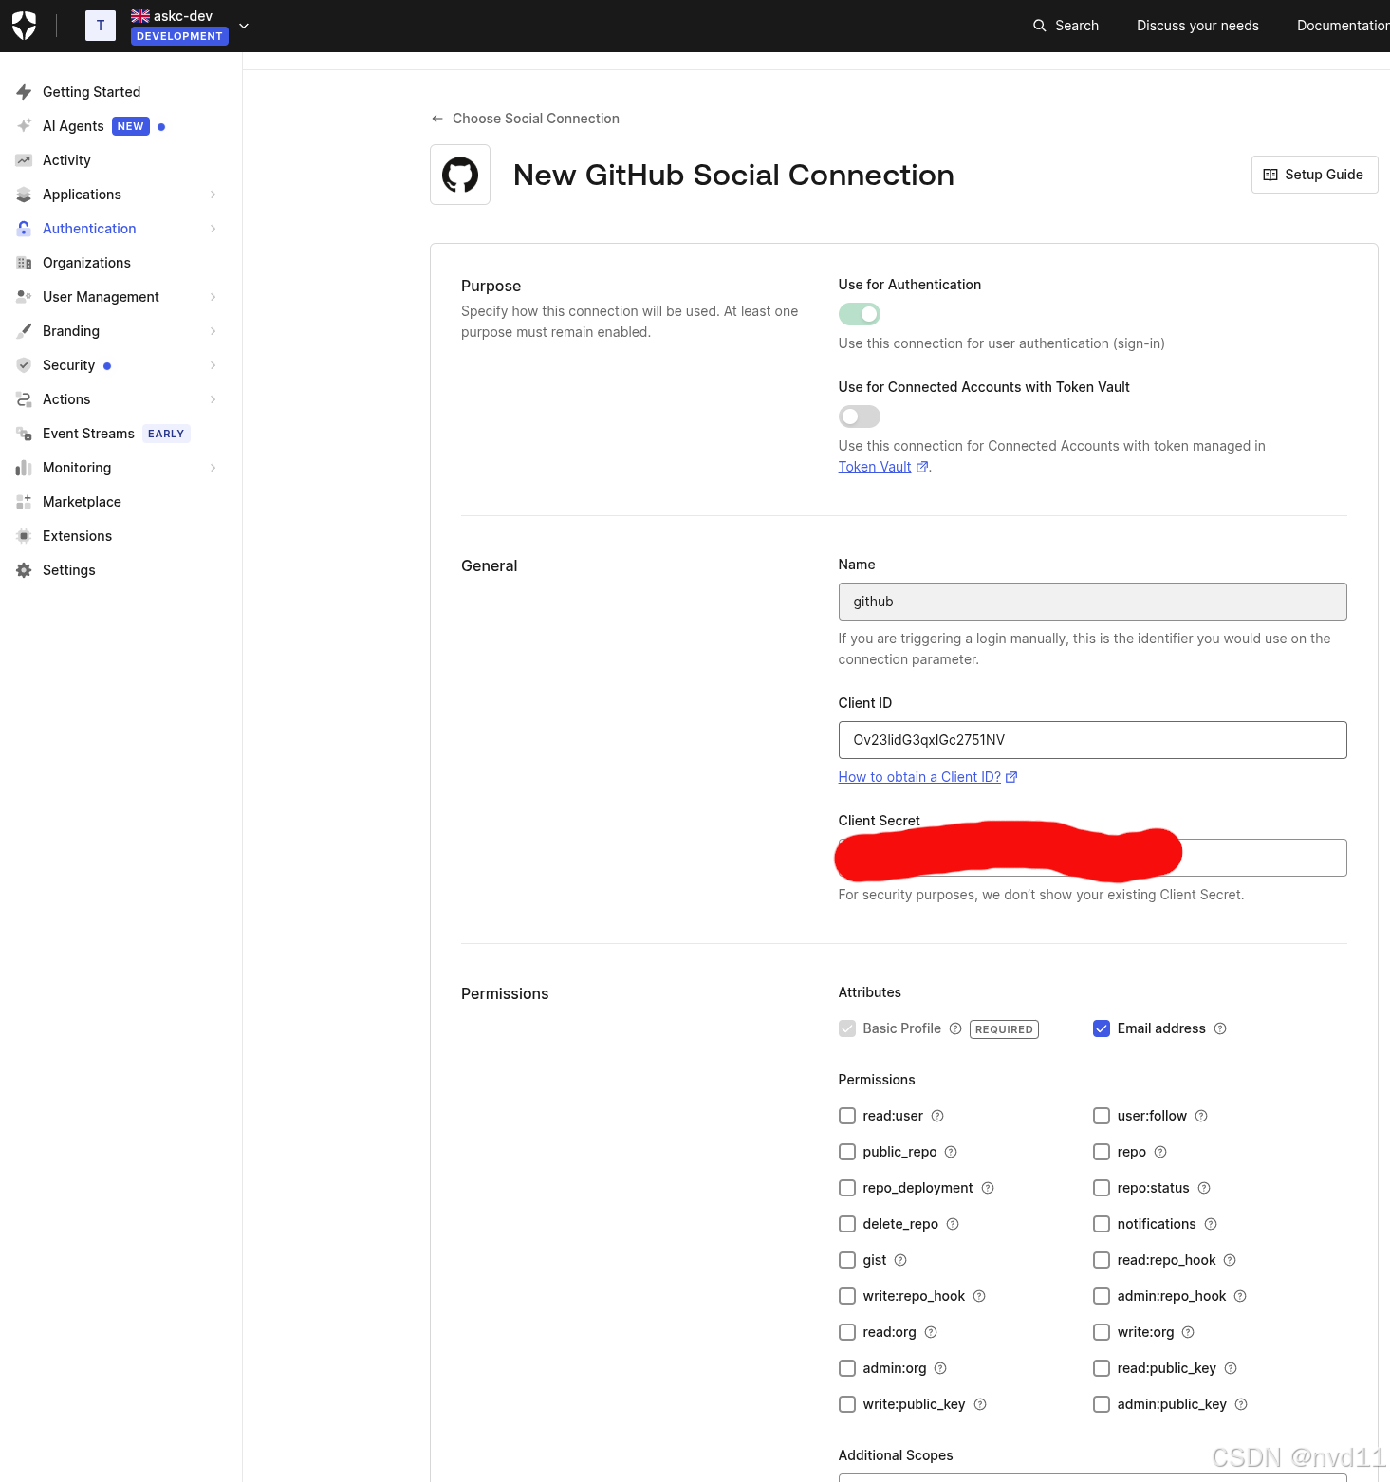The image size is (1390, 1482).
Task: Click the Getting Started lightning icon
Action: pyautogui.click(x=24, y=92)
